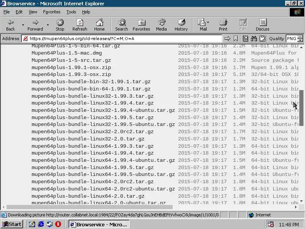Launch Show Desktop from quick launch
Viewport: 305px width, 229px height.
tap(32, 224)
